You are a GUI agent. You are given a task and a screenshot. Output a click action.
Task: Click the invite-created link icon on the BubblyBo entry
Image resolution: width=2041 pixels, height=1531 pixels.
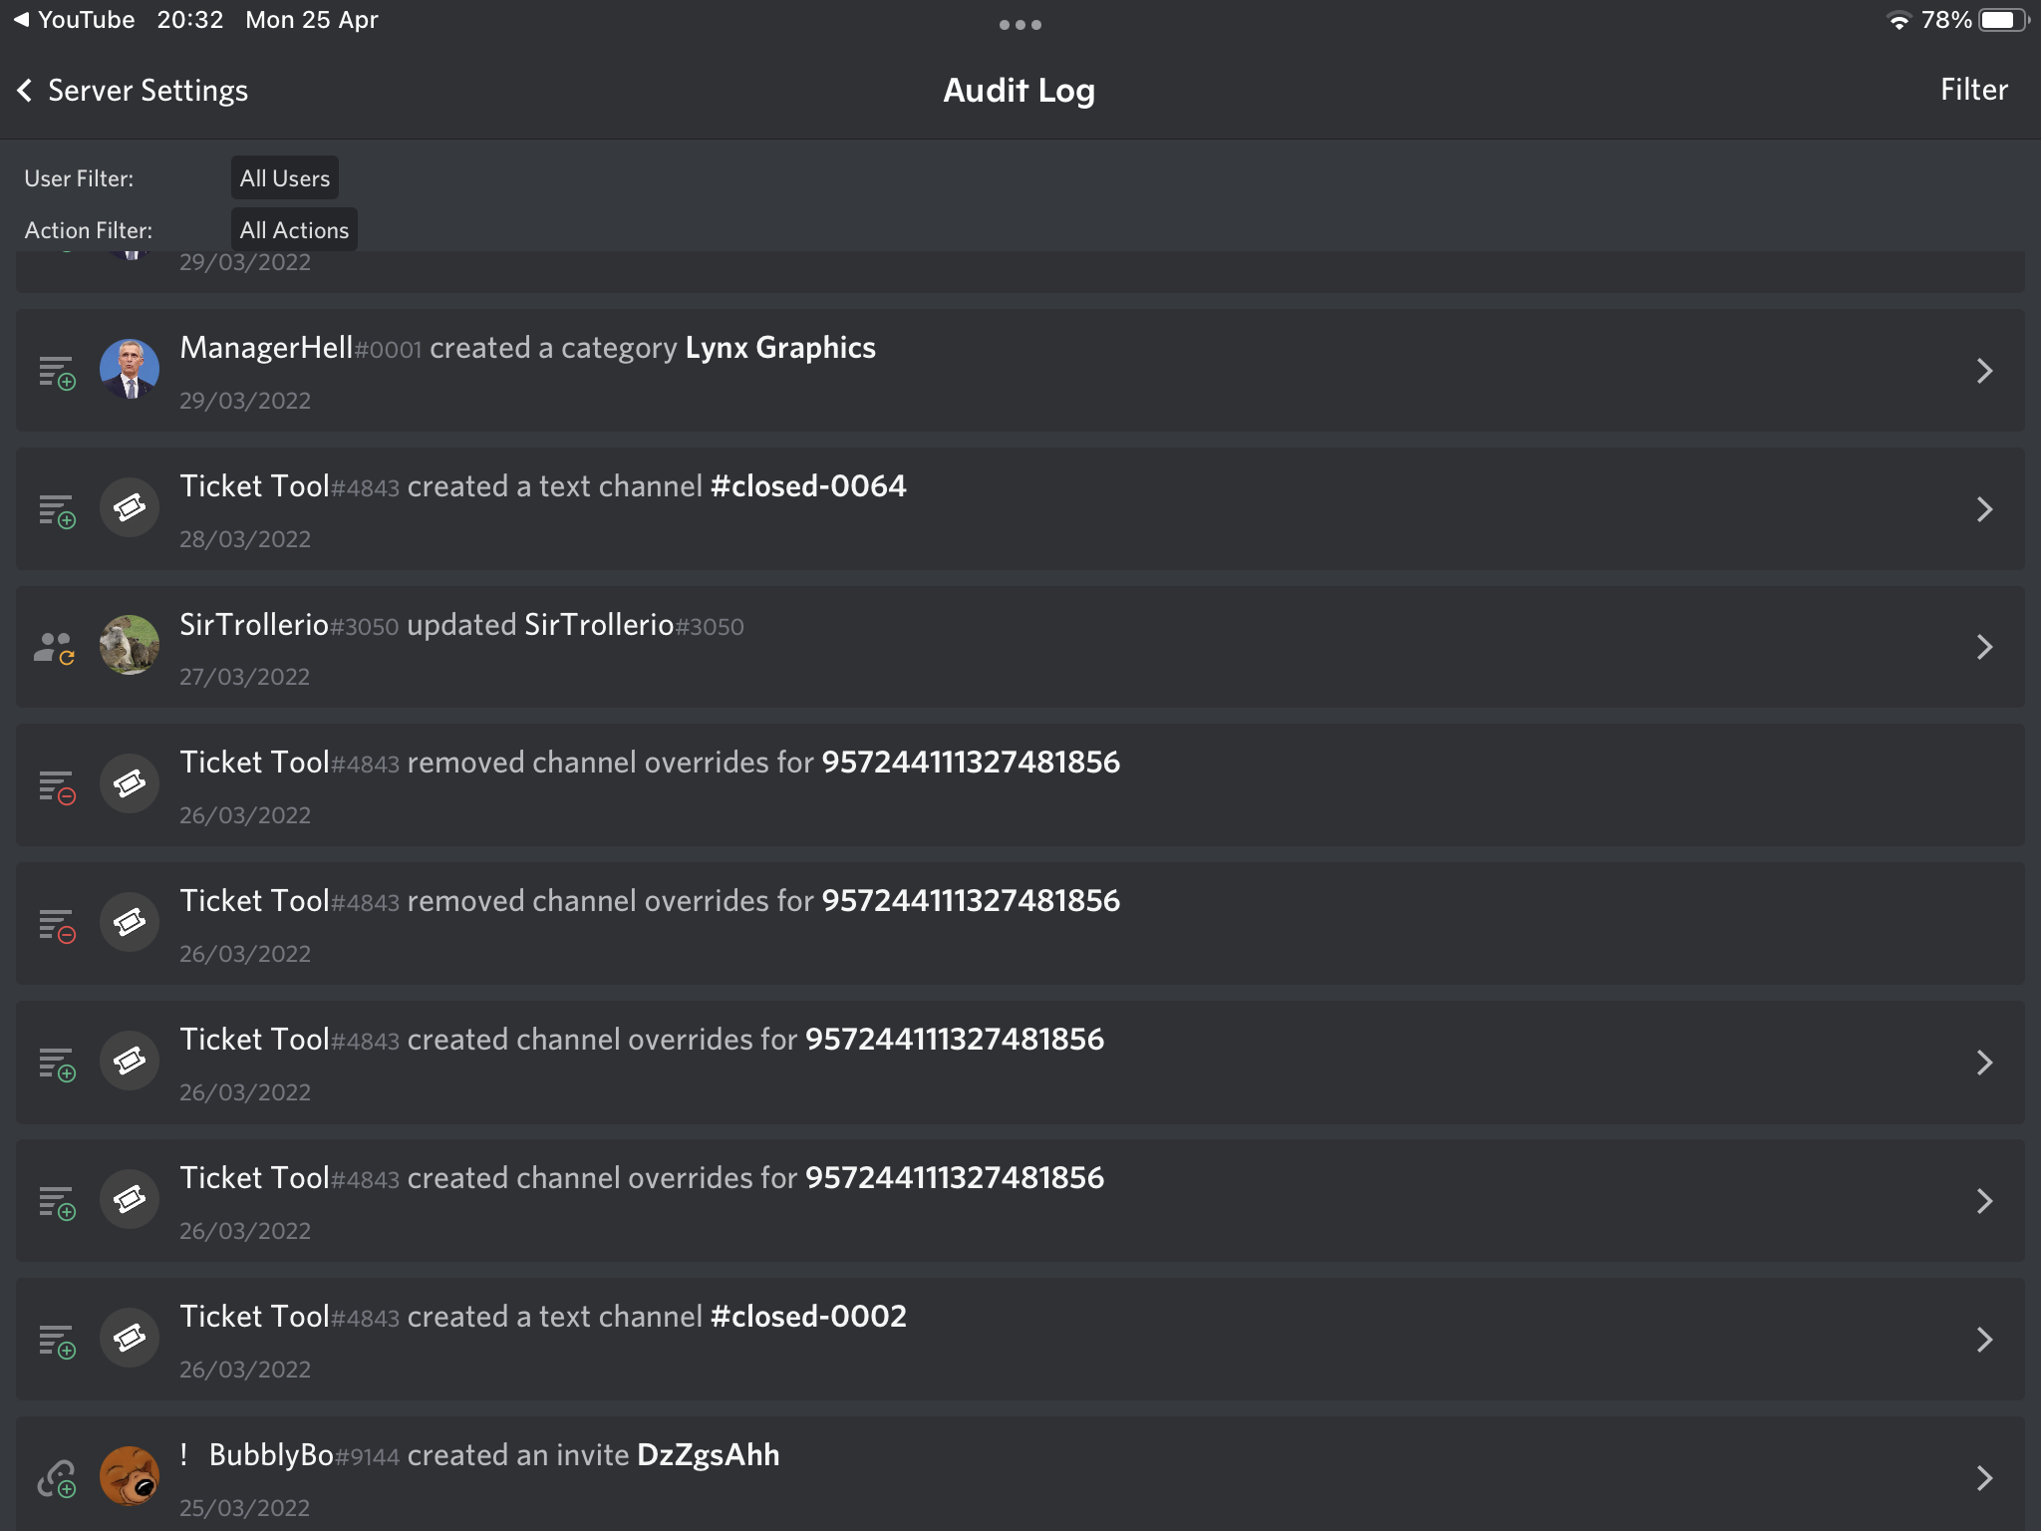(58, 1479)
